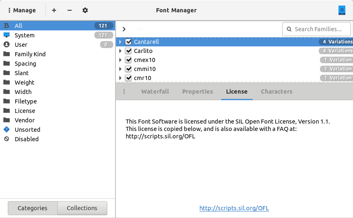Toggle the Carlito font checkbox
The height and width of the screenshot is (218, 353).
point(128,51)
